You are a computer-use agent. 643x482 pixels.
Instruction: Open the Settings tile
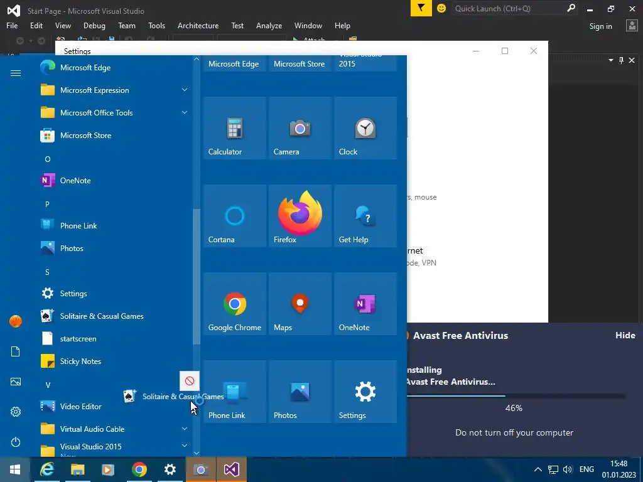(x=365, y=392)
